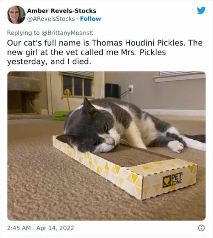213x238 pixels.
Task: Open the Amber Revels-Stocks display name
Action: (x=61, y=11)
